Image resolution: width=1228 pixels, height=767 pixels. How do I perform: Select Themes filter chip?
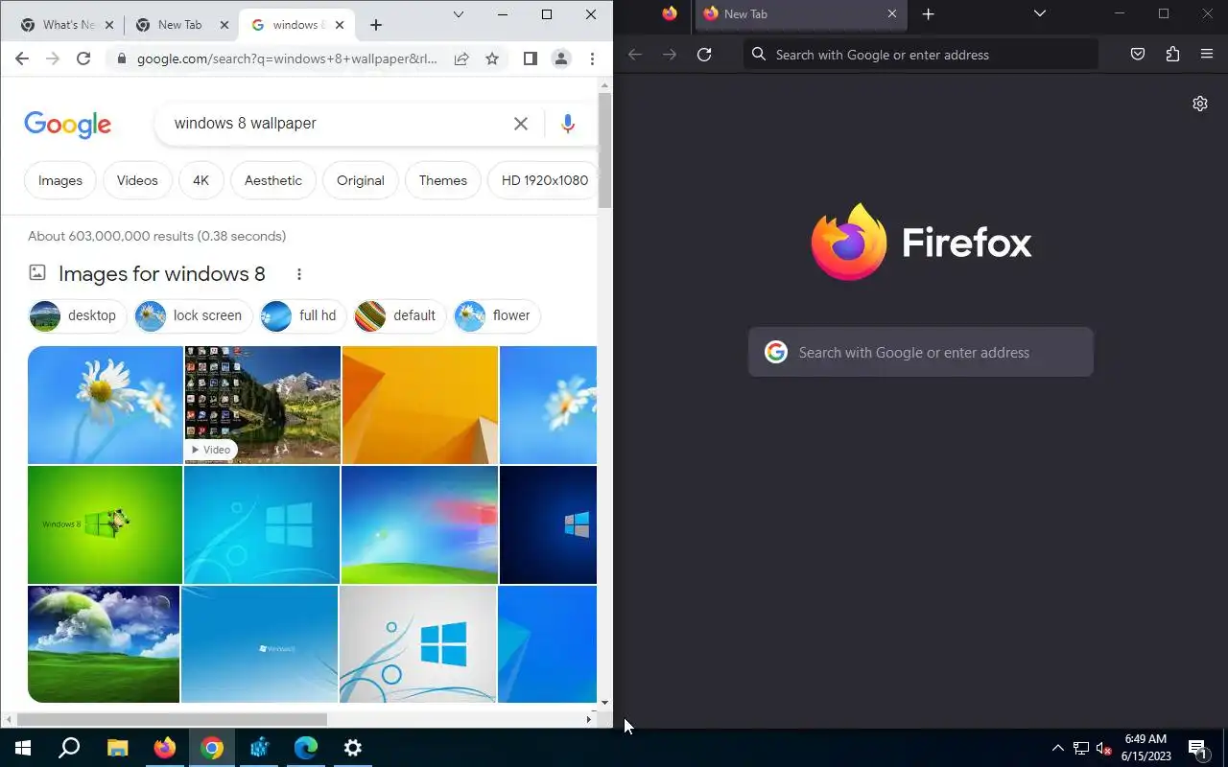[x=443, y=180]
